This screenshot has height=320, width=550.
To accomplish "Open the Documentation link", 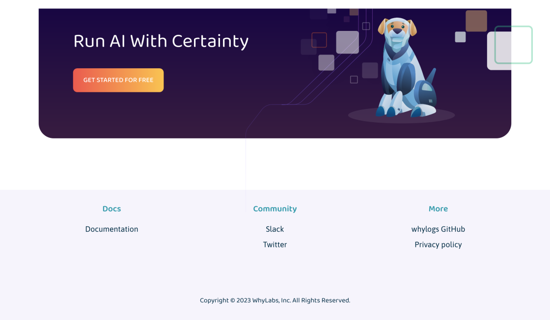I will (111, 229).
